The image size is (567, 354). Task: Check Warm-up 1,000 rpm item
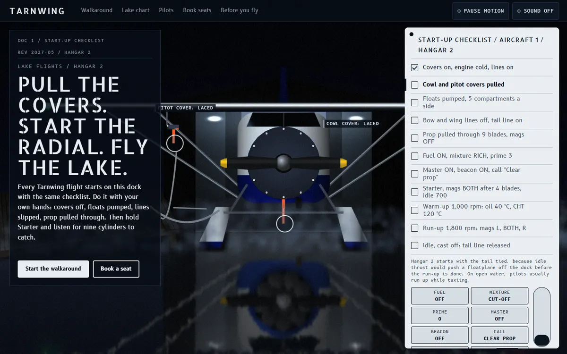pos(414,210)
